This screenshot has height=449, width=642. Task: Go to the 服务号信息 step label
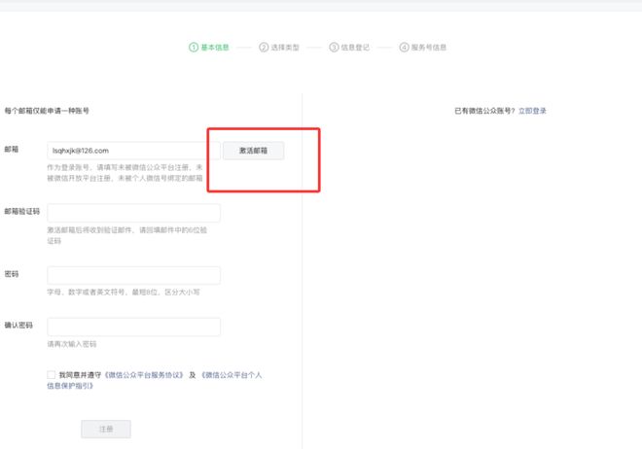[429, 47]
